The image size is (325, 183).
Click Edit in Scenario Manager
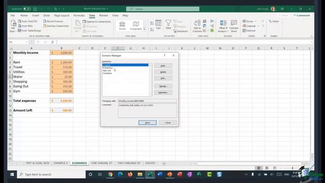(x=164, y=78)
